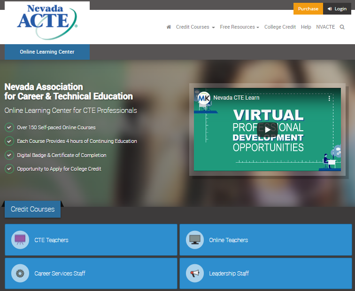355x291 pixels.
Task: Open the Career Services Staff course link
Action: coord(91,273)
